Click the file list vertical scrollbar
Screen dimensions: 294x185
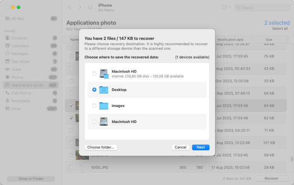(292, 159)
